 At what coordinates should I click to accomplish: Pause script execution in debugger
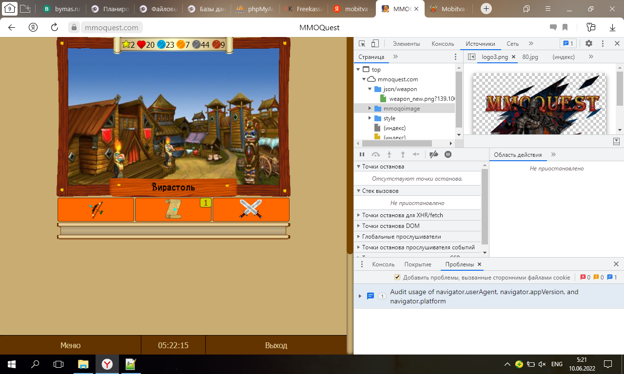click(x=362, y=154)
